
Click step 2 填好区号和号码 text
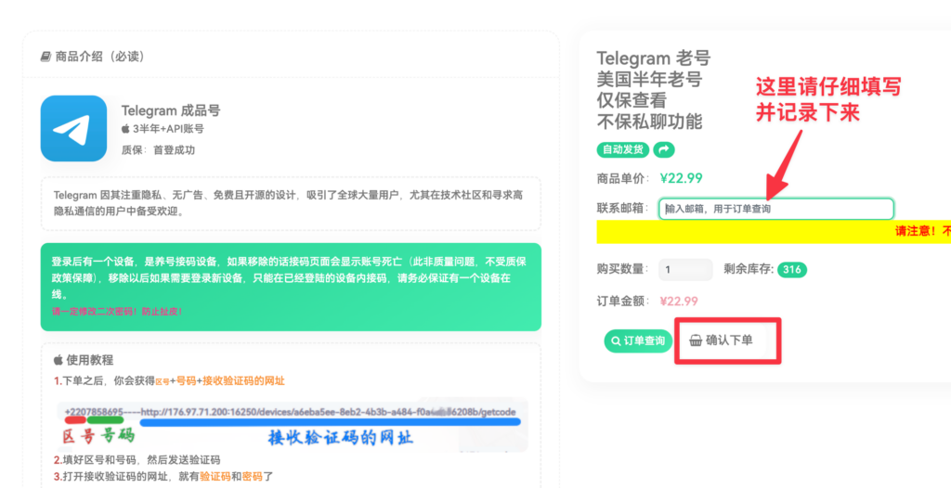[137, 459]
